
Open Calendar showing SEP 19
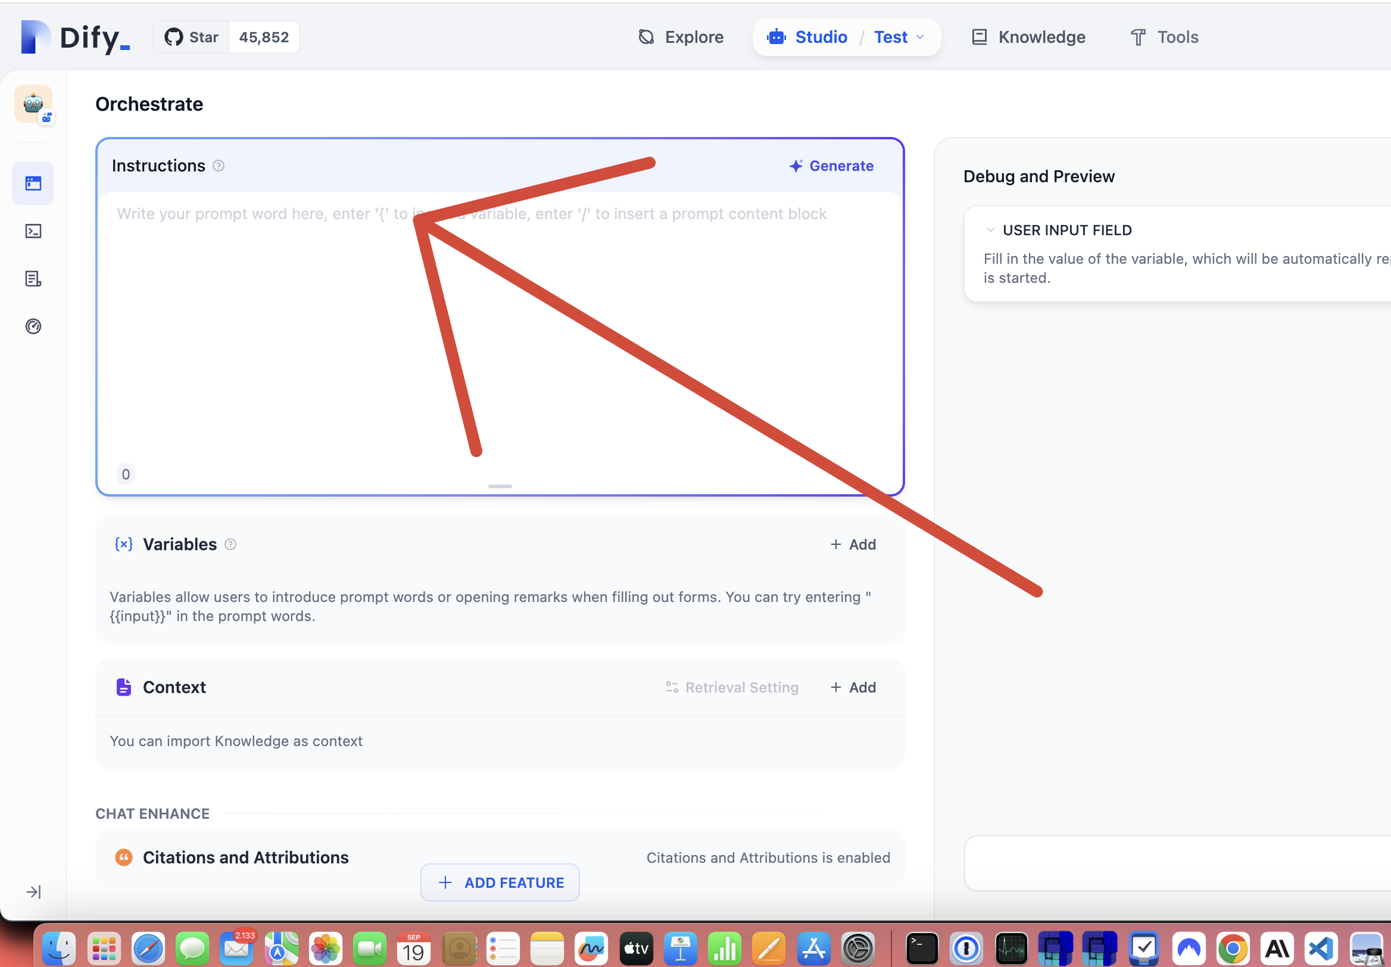coord(414,948)
